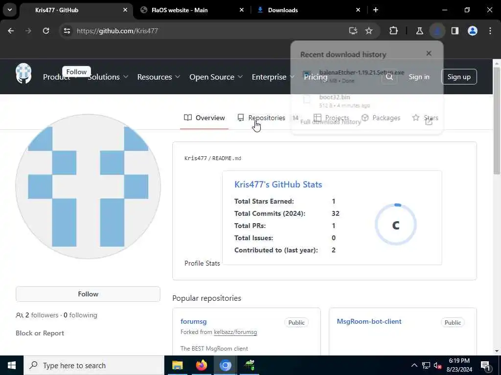Launch Firefox from taskbar

(x=201, y=365)
